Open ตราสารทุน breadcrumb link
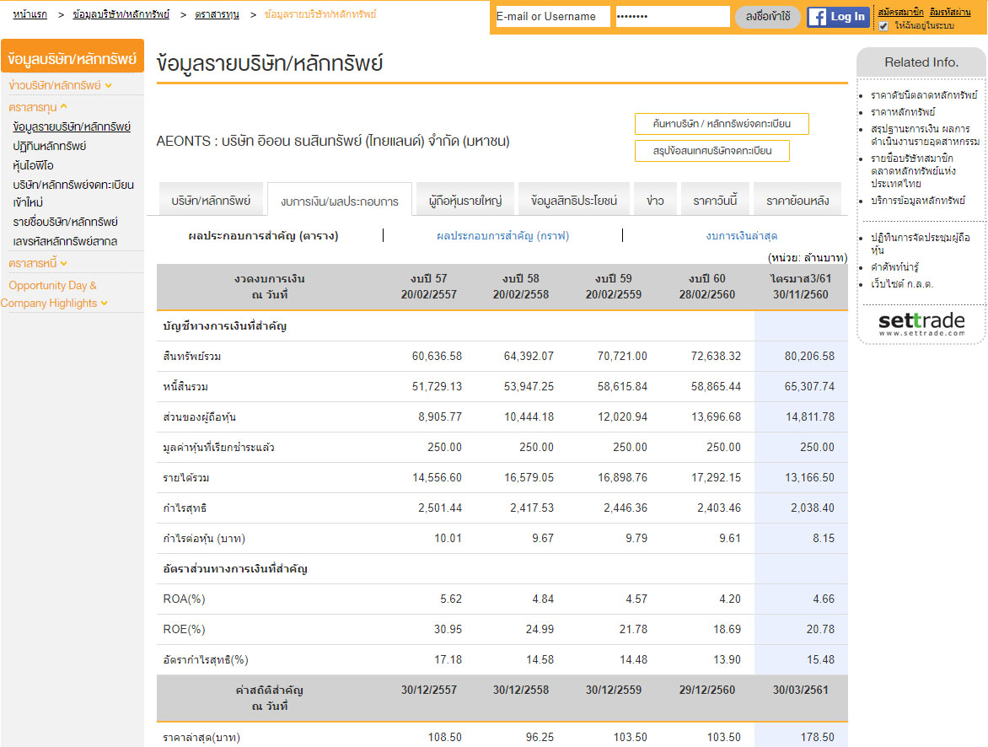988x747 pixels. pos(217,13)
